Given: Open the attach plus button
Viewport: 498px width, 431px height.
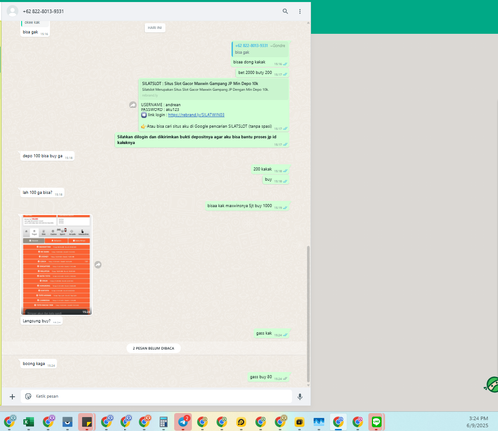Looking at the screenshot, I should point(12,396).
